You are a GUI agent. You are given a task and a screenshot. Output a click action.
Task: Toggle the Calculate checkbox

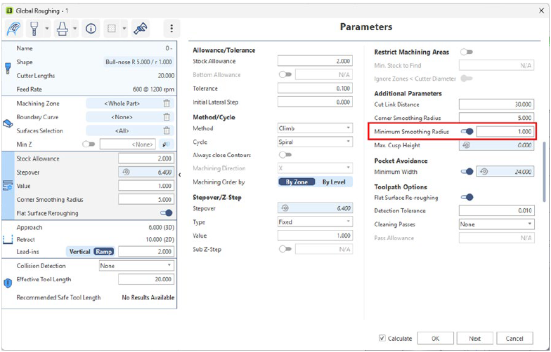(x=382, y=338)
